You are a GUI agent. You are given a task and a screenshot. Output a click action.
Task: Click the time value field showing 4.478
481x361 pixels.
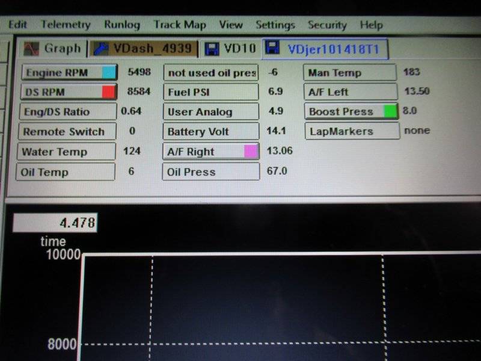coord(55,223)
